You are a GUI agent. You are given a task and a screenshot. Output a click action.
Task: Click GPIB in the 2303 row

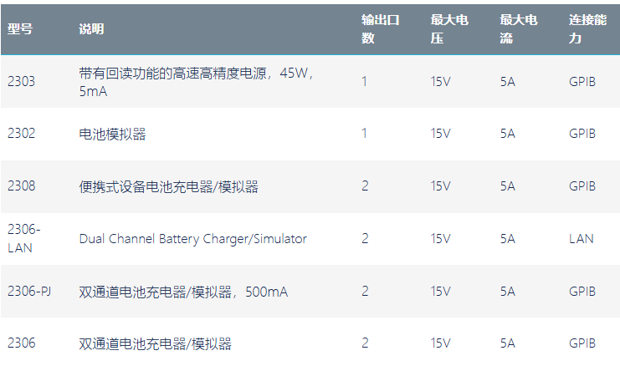click(x=582, y=82)
